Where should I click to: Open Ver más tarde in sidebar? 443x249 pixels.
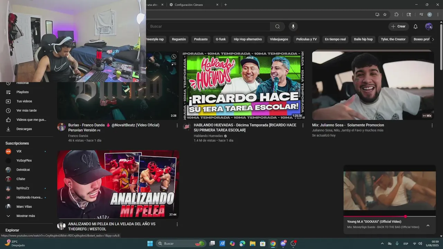point(26,111)
